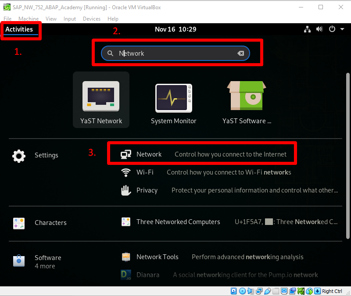Click the shared folders indicator in VirtualBox status bar
The image size is (351, 296).
(x=276, y=291)
